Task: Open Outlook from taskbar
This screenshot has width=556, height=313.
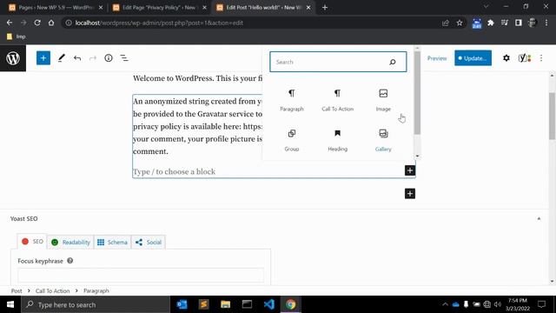Action: (x=182, y=304)
